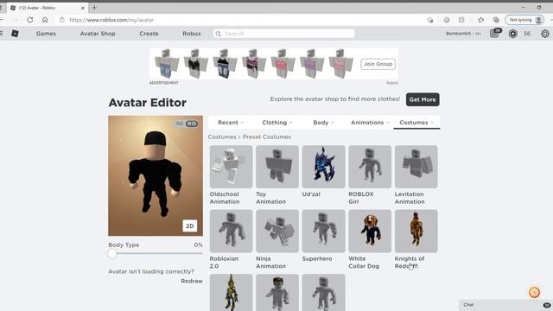Report the advertisement
Image resolution: width=553 pixels, height=311 pixels.
[391, 83]
